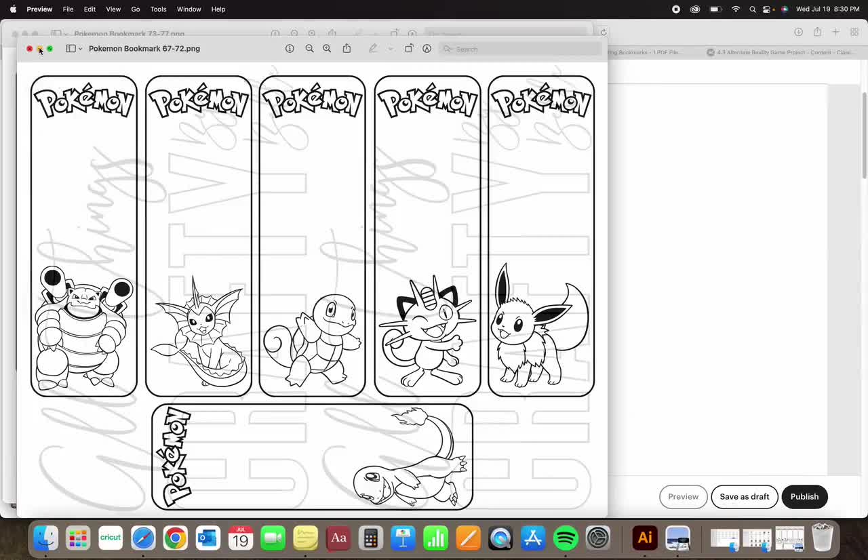Screen dimensions: 868x560
Task: Open the Window menu
Action: [189, 9]
